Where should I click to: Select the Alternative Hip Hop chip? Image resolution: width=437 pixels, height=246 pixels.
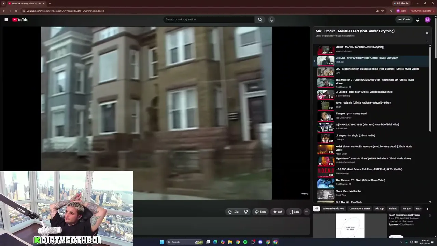click(334, 209)
